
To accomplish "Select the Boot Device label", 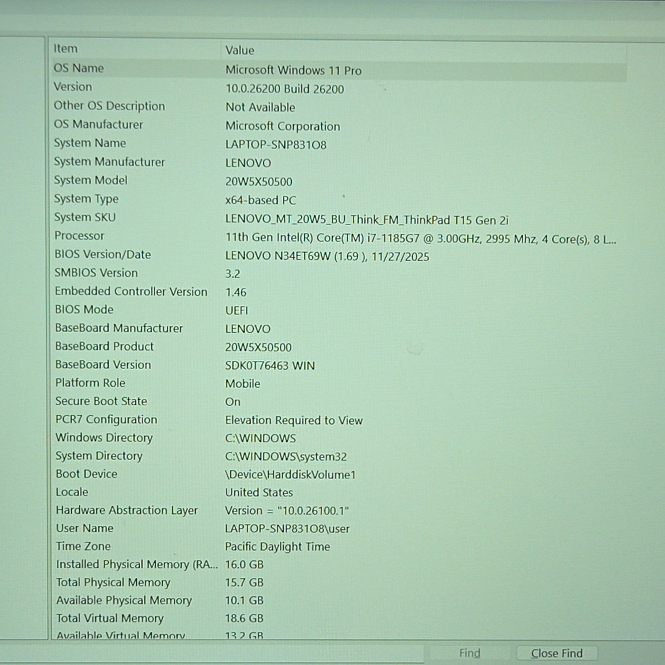I will (x=86, y=474).
